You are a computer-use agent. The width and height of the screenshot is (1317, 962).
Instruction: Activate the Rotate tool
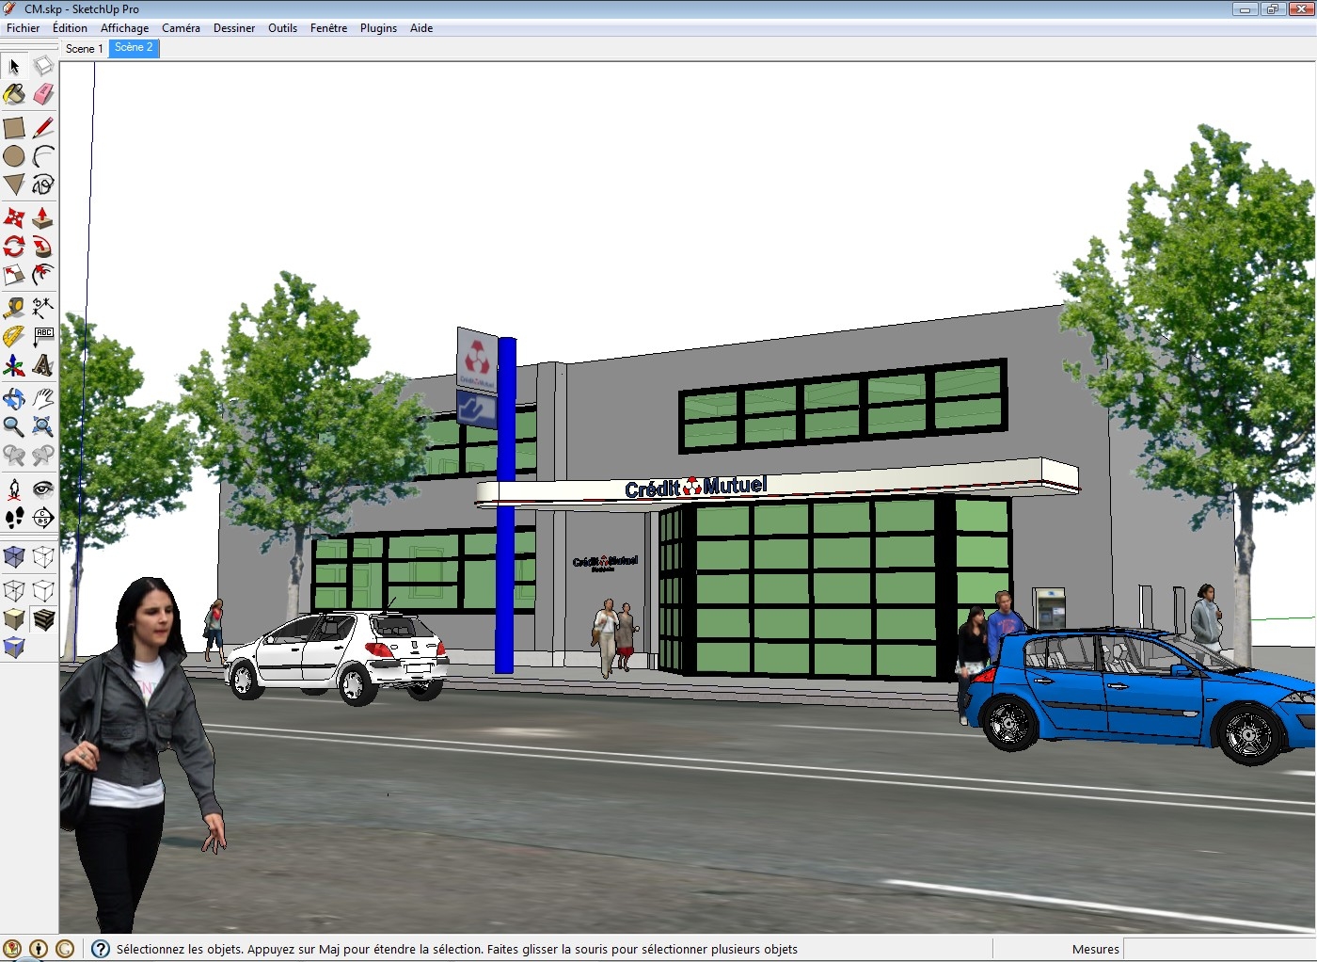pyautogui.click(x=14, y=247)
